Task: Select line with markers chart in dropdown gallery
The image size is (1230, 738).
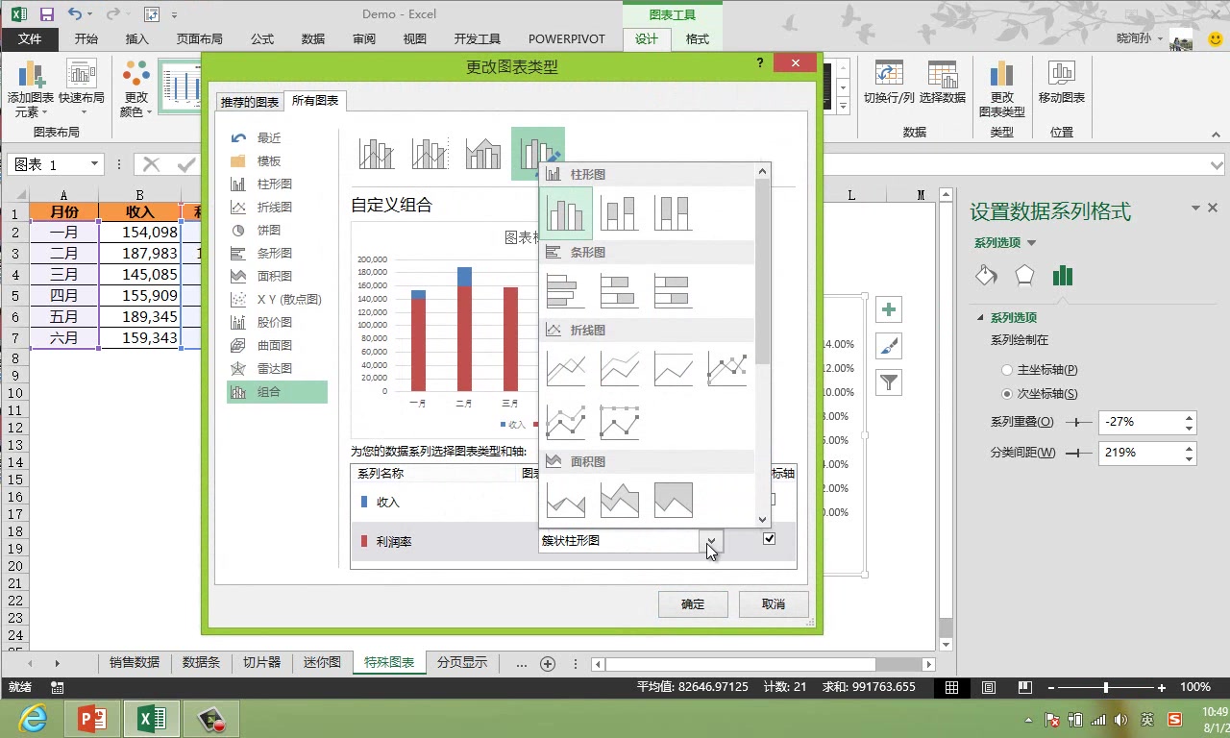Action: (727, 369)
